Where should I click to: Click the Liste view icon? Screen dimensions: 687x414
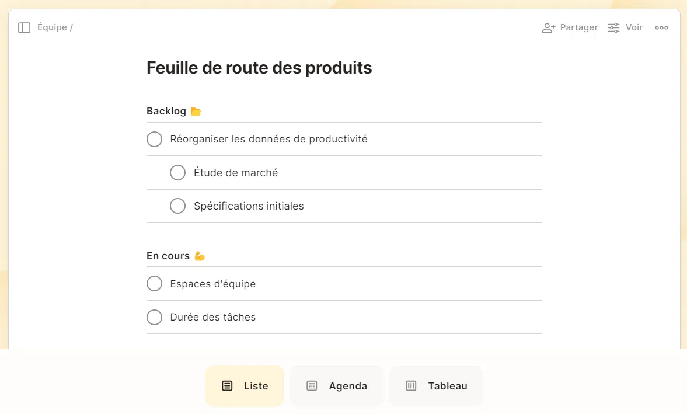(x=228, y=386)
